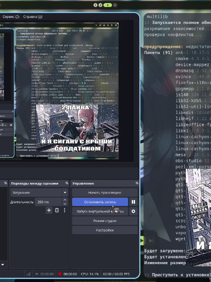Open the Сервис menu
This screenshot has width=211, height=282.
tap(11, 17)
